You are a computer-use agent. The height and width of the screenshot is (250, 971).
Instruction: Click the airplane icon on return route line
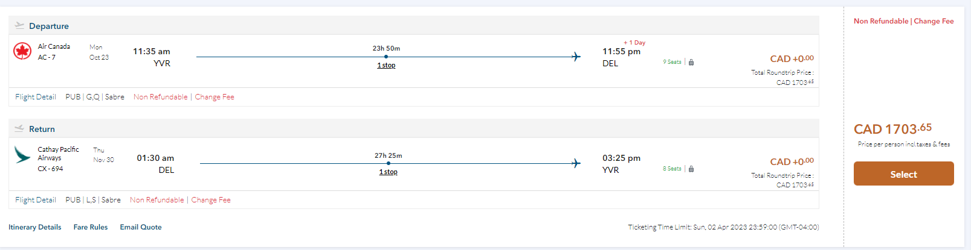coord(576,163)
